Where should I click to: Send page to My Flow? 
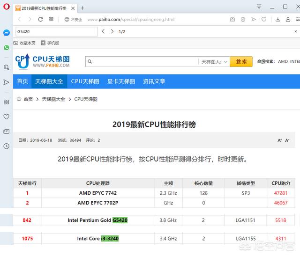[x=254, y=19]
